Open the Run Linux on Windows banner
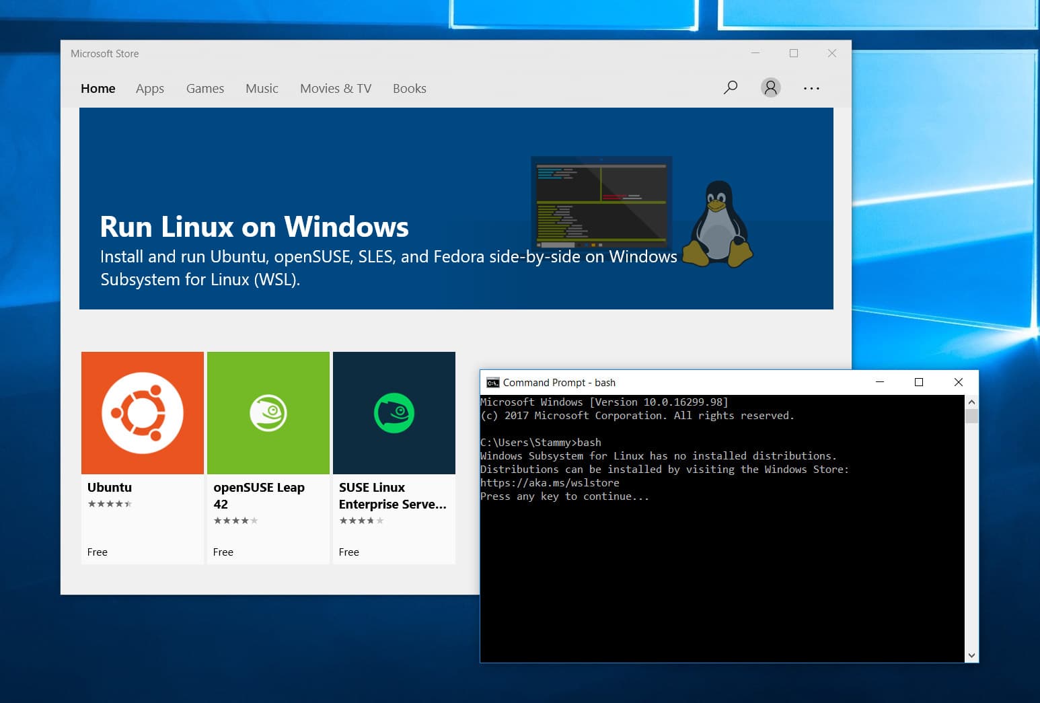Screen dimensions: 1040x703 point(456,209)
